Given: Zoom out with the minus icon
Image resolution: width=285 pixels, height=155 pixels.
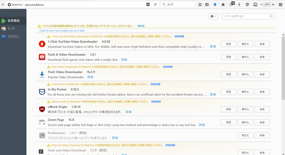Looking at the screenshot, I should [x=261, y=5].
